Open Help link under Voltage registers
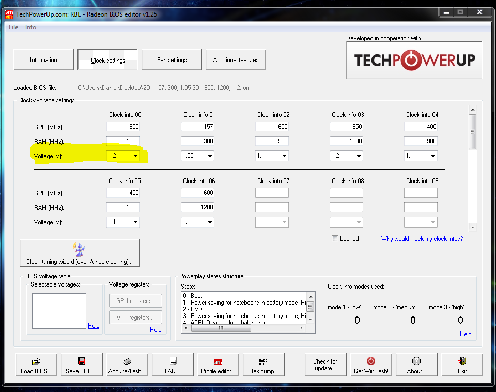Viewport: 496px width, 392px height. coord(156,329)
